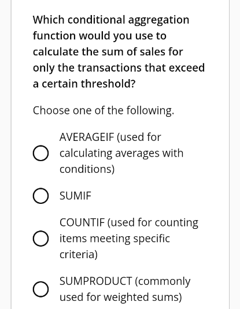
Task: Select the COUNTIF radio button
Action: [x=40, y=239]
